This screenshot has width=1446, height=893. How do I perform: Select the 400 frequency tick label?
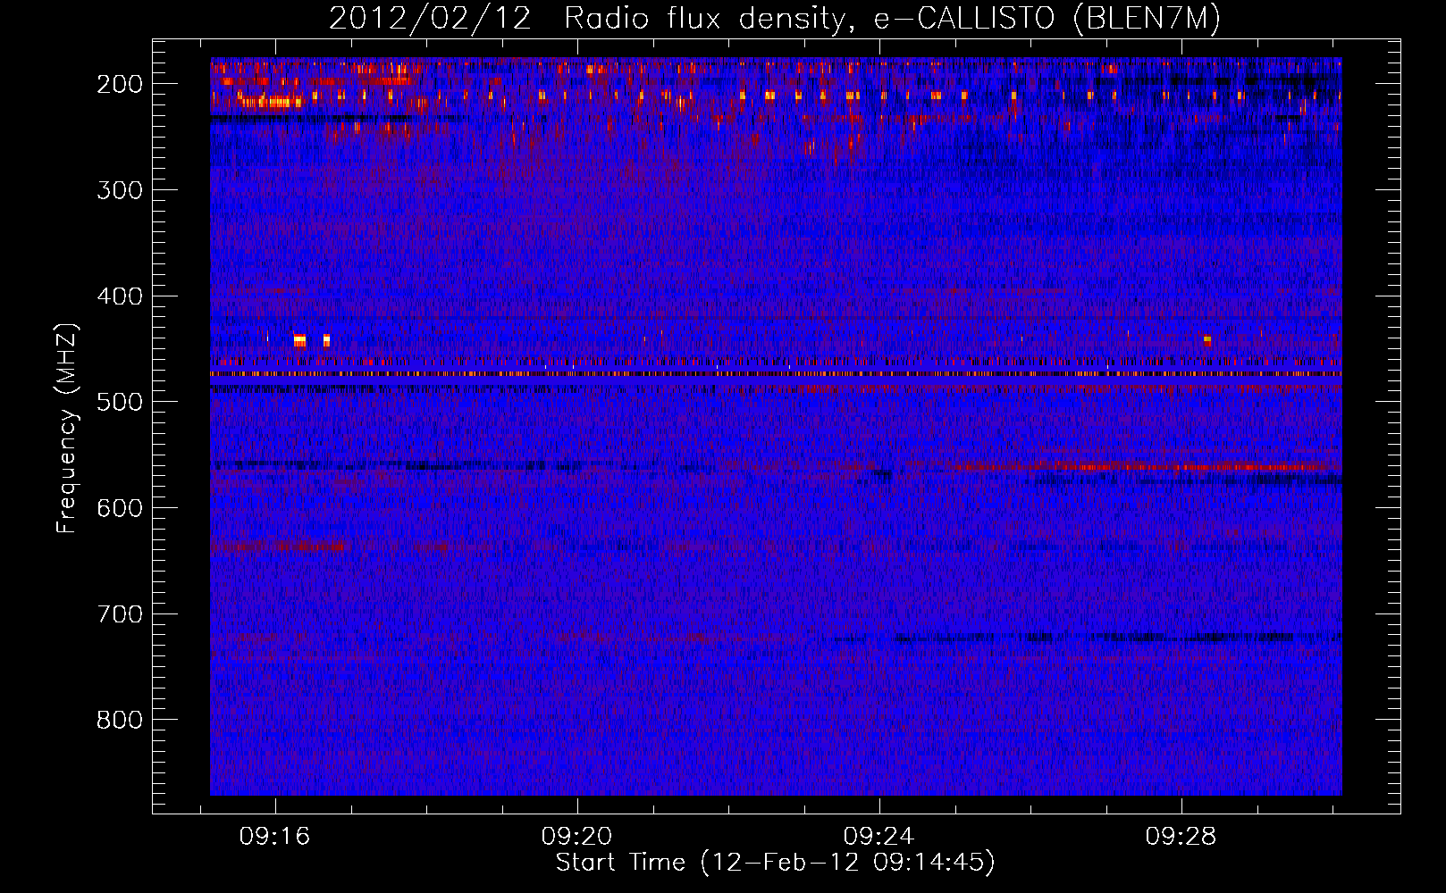120,296
